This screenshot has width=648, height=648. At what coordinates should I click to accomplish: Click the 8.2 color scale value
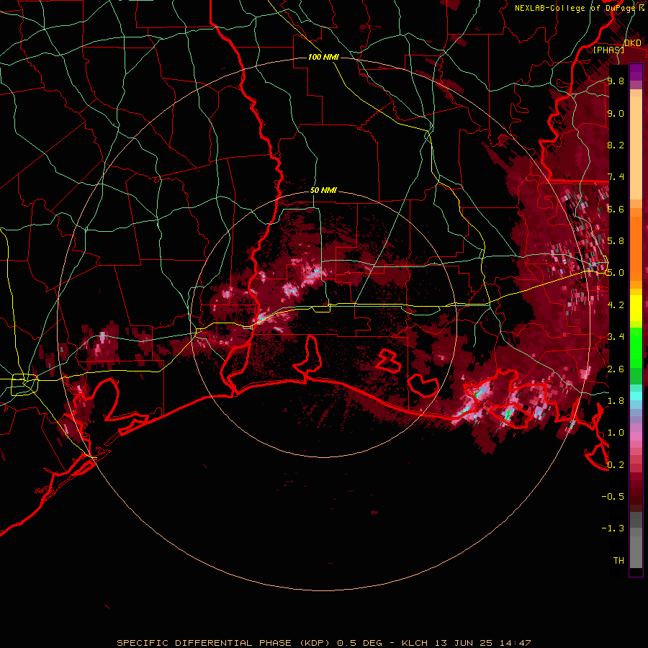point(616,145)
